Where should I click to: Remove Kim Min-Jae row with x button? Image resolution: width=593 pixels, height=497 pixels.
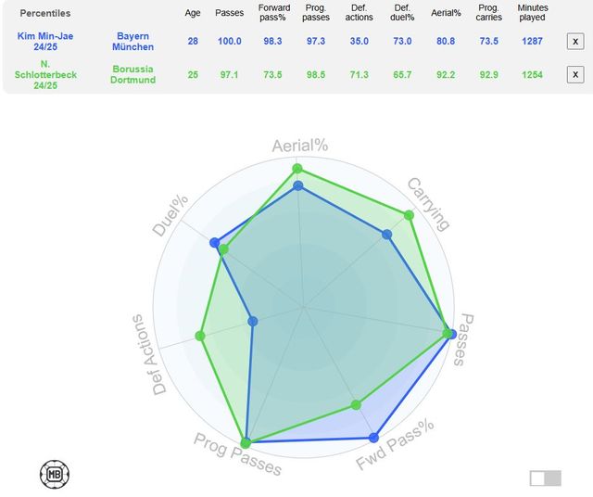tap(575, 42)
